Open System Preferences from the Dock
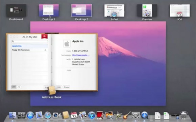 136,115
